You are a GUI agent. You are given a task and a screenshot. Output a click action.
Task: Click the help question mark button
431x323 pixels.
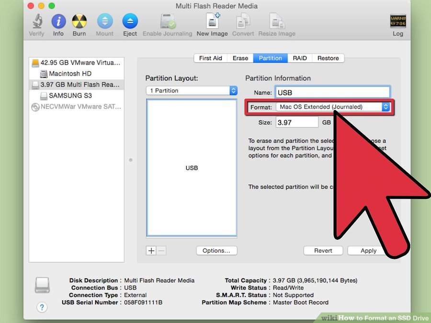[x=42, y=307]
